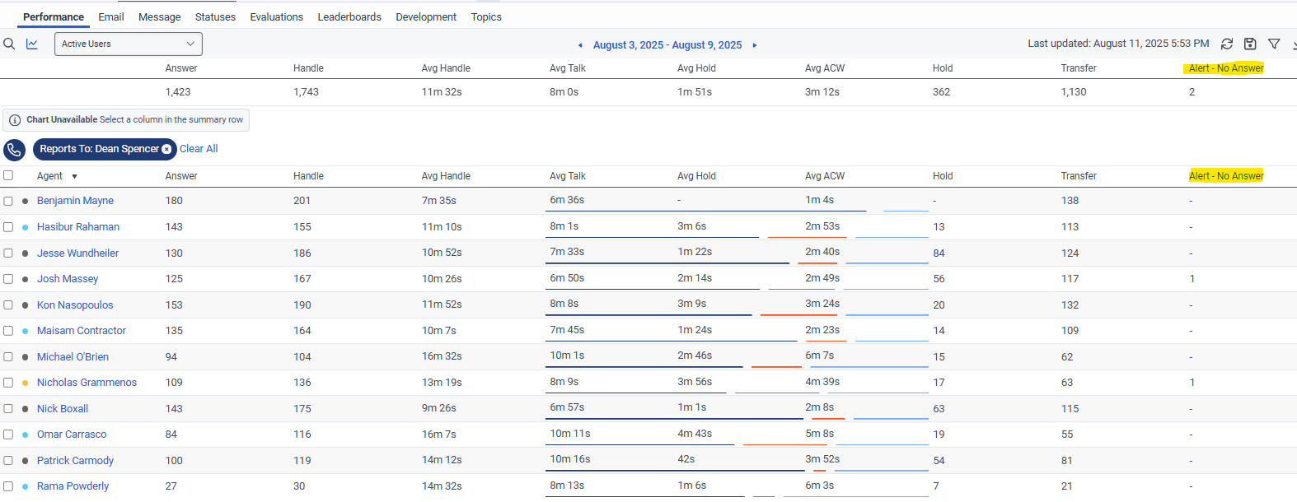This screenshot has height=502, width=1297.
Task: Select Benjamin Mayne's row checkbox
Action: 8,201
